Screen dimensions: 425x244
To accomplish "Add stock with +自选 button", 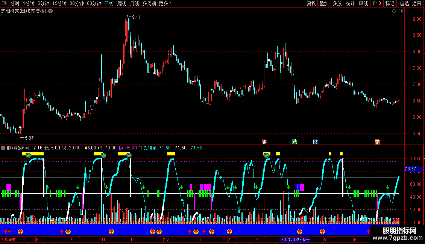I will 403,3.
